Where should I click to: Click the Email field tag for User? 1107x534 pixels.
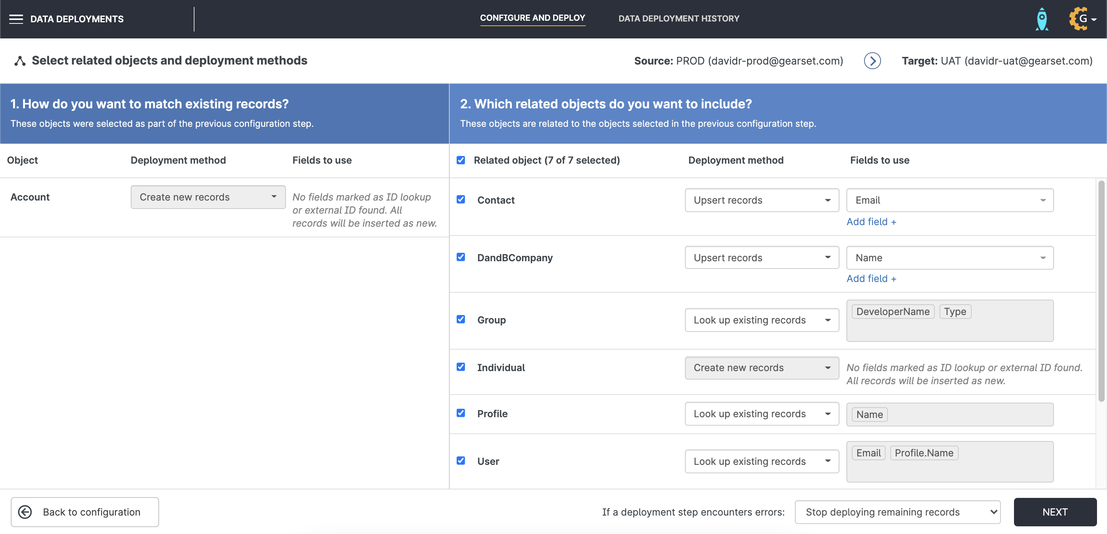click(868, 453)
